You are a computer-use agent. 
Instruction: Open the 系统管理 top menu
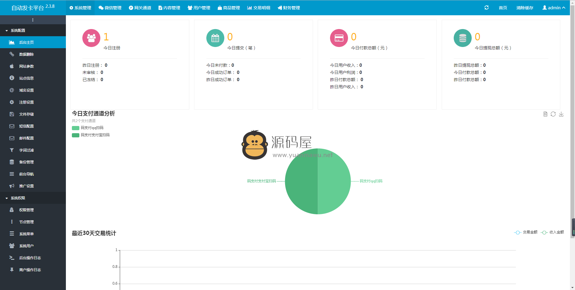click(x=80, y=7)
